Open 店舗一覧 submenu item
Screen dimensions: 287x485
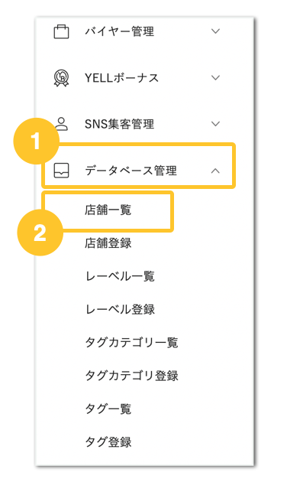point(108,210)
